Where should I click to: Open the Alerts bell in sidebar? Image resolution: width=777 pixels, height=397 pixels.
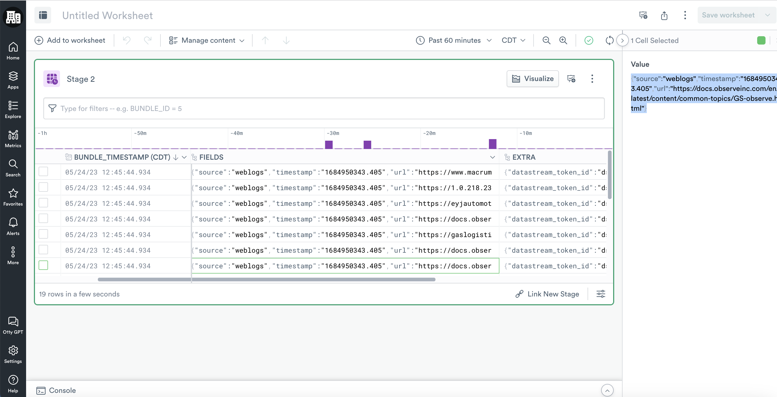pos(13,226)
